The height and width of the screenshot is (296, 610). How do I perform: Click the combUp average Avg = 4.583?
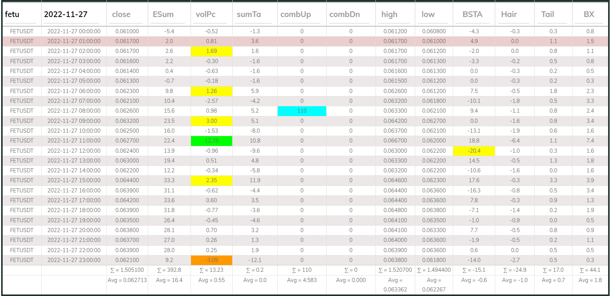(302, 280)
